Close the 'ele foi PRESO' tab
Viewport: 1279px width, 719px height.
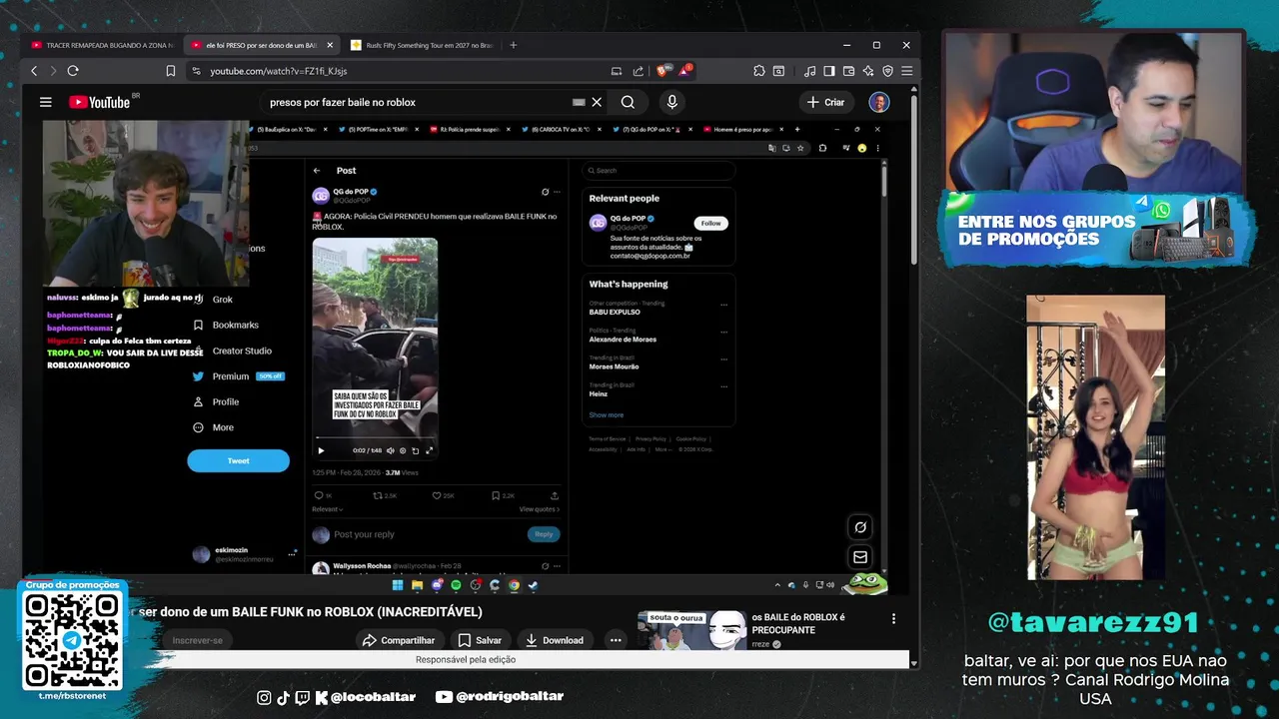[330, 45]
